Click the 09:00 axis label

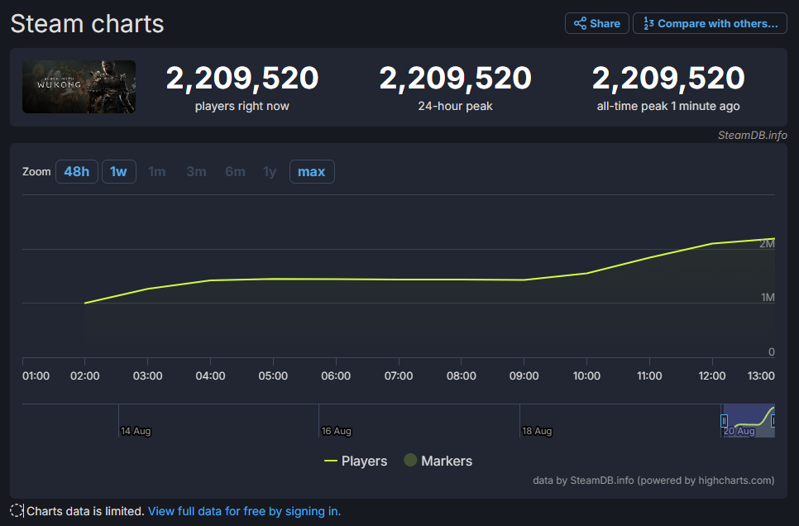[524, 375]
